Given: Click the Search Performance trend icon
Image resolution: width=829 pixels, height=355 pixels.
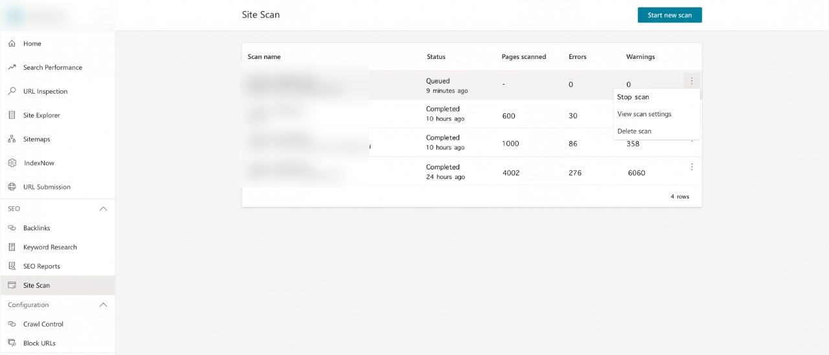Looking at the screenshot, I should (x=12, y=67).
